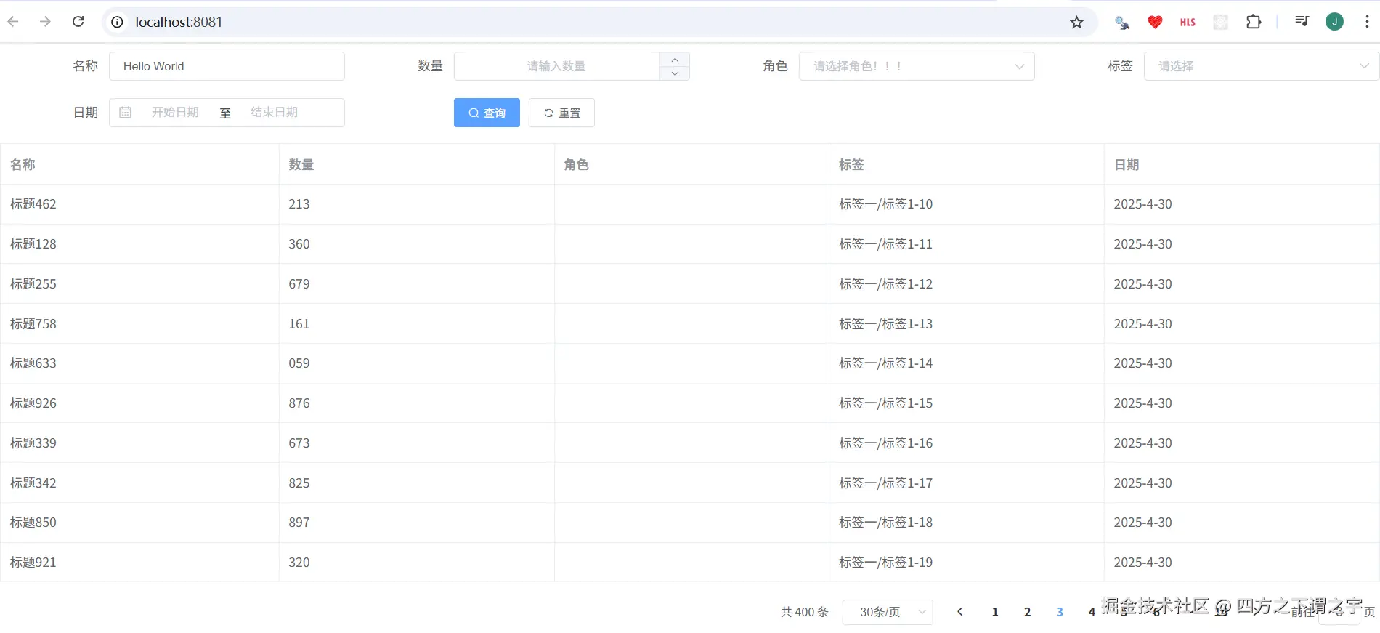The image size is (1380, 633).
Task: Open the Extensions puzzle piece menu
Action: point(1254,22)
